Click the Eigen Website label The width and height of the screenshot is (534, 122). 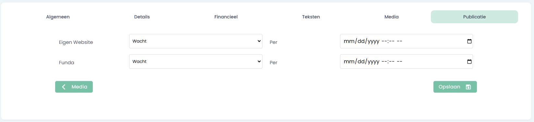pyautogui.click(x=76, y=42)
